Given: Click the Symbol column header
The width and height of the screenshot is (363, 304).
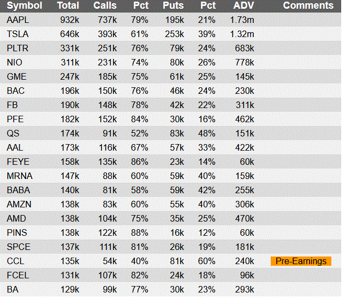Looking at the screenshot, I should point(25,5).
